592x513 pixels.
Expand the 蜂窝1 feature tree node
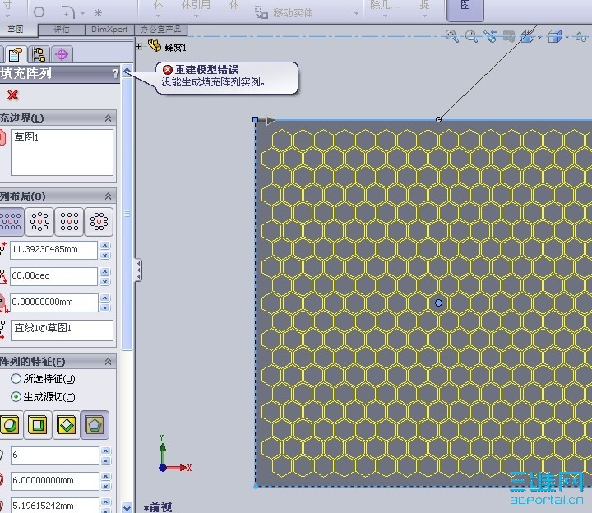point(139,46)
